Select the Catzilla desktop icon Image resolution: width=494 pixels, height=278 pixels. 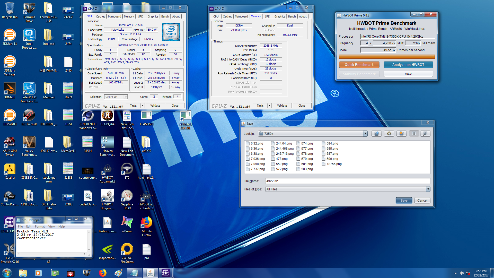pos(10,171)
